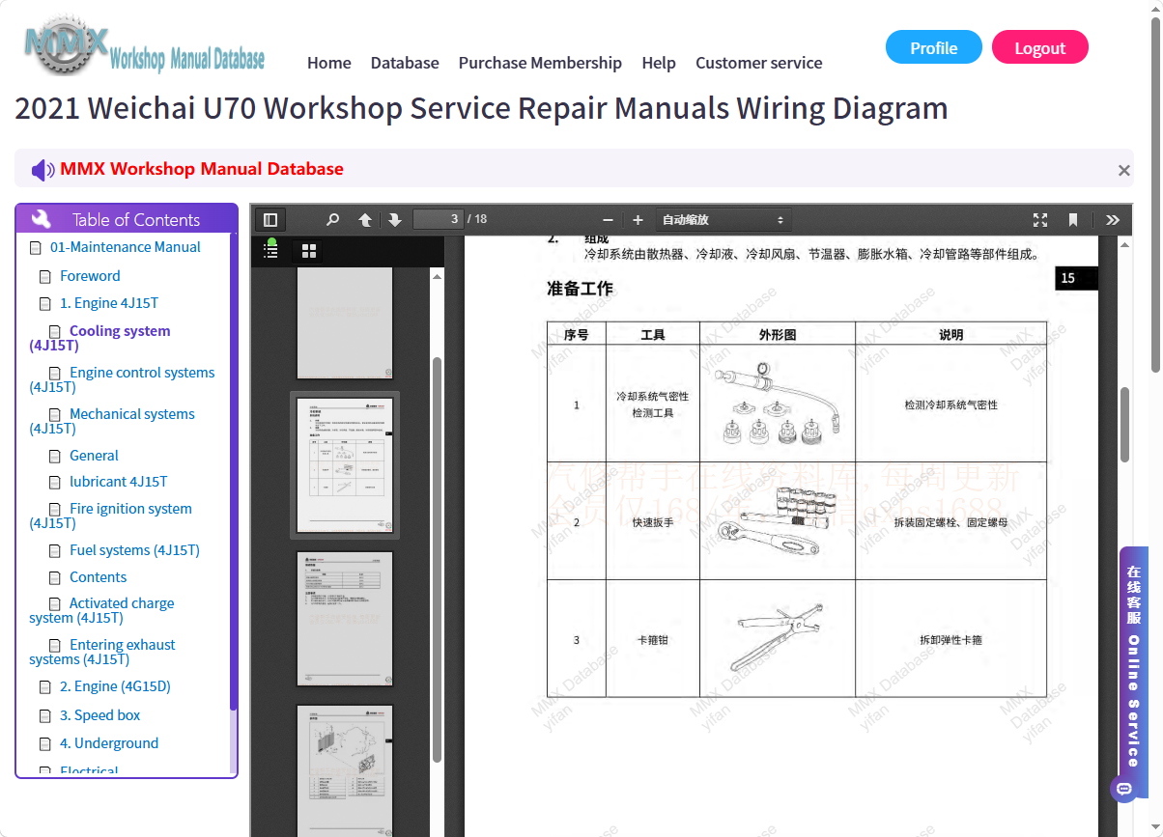Open 1. Engine 4J15T section
Screen dimensions: 1163x837
(x=109, y=303)
